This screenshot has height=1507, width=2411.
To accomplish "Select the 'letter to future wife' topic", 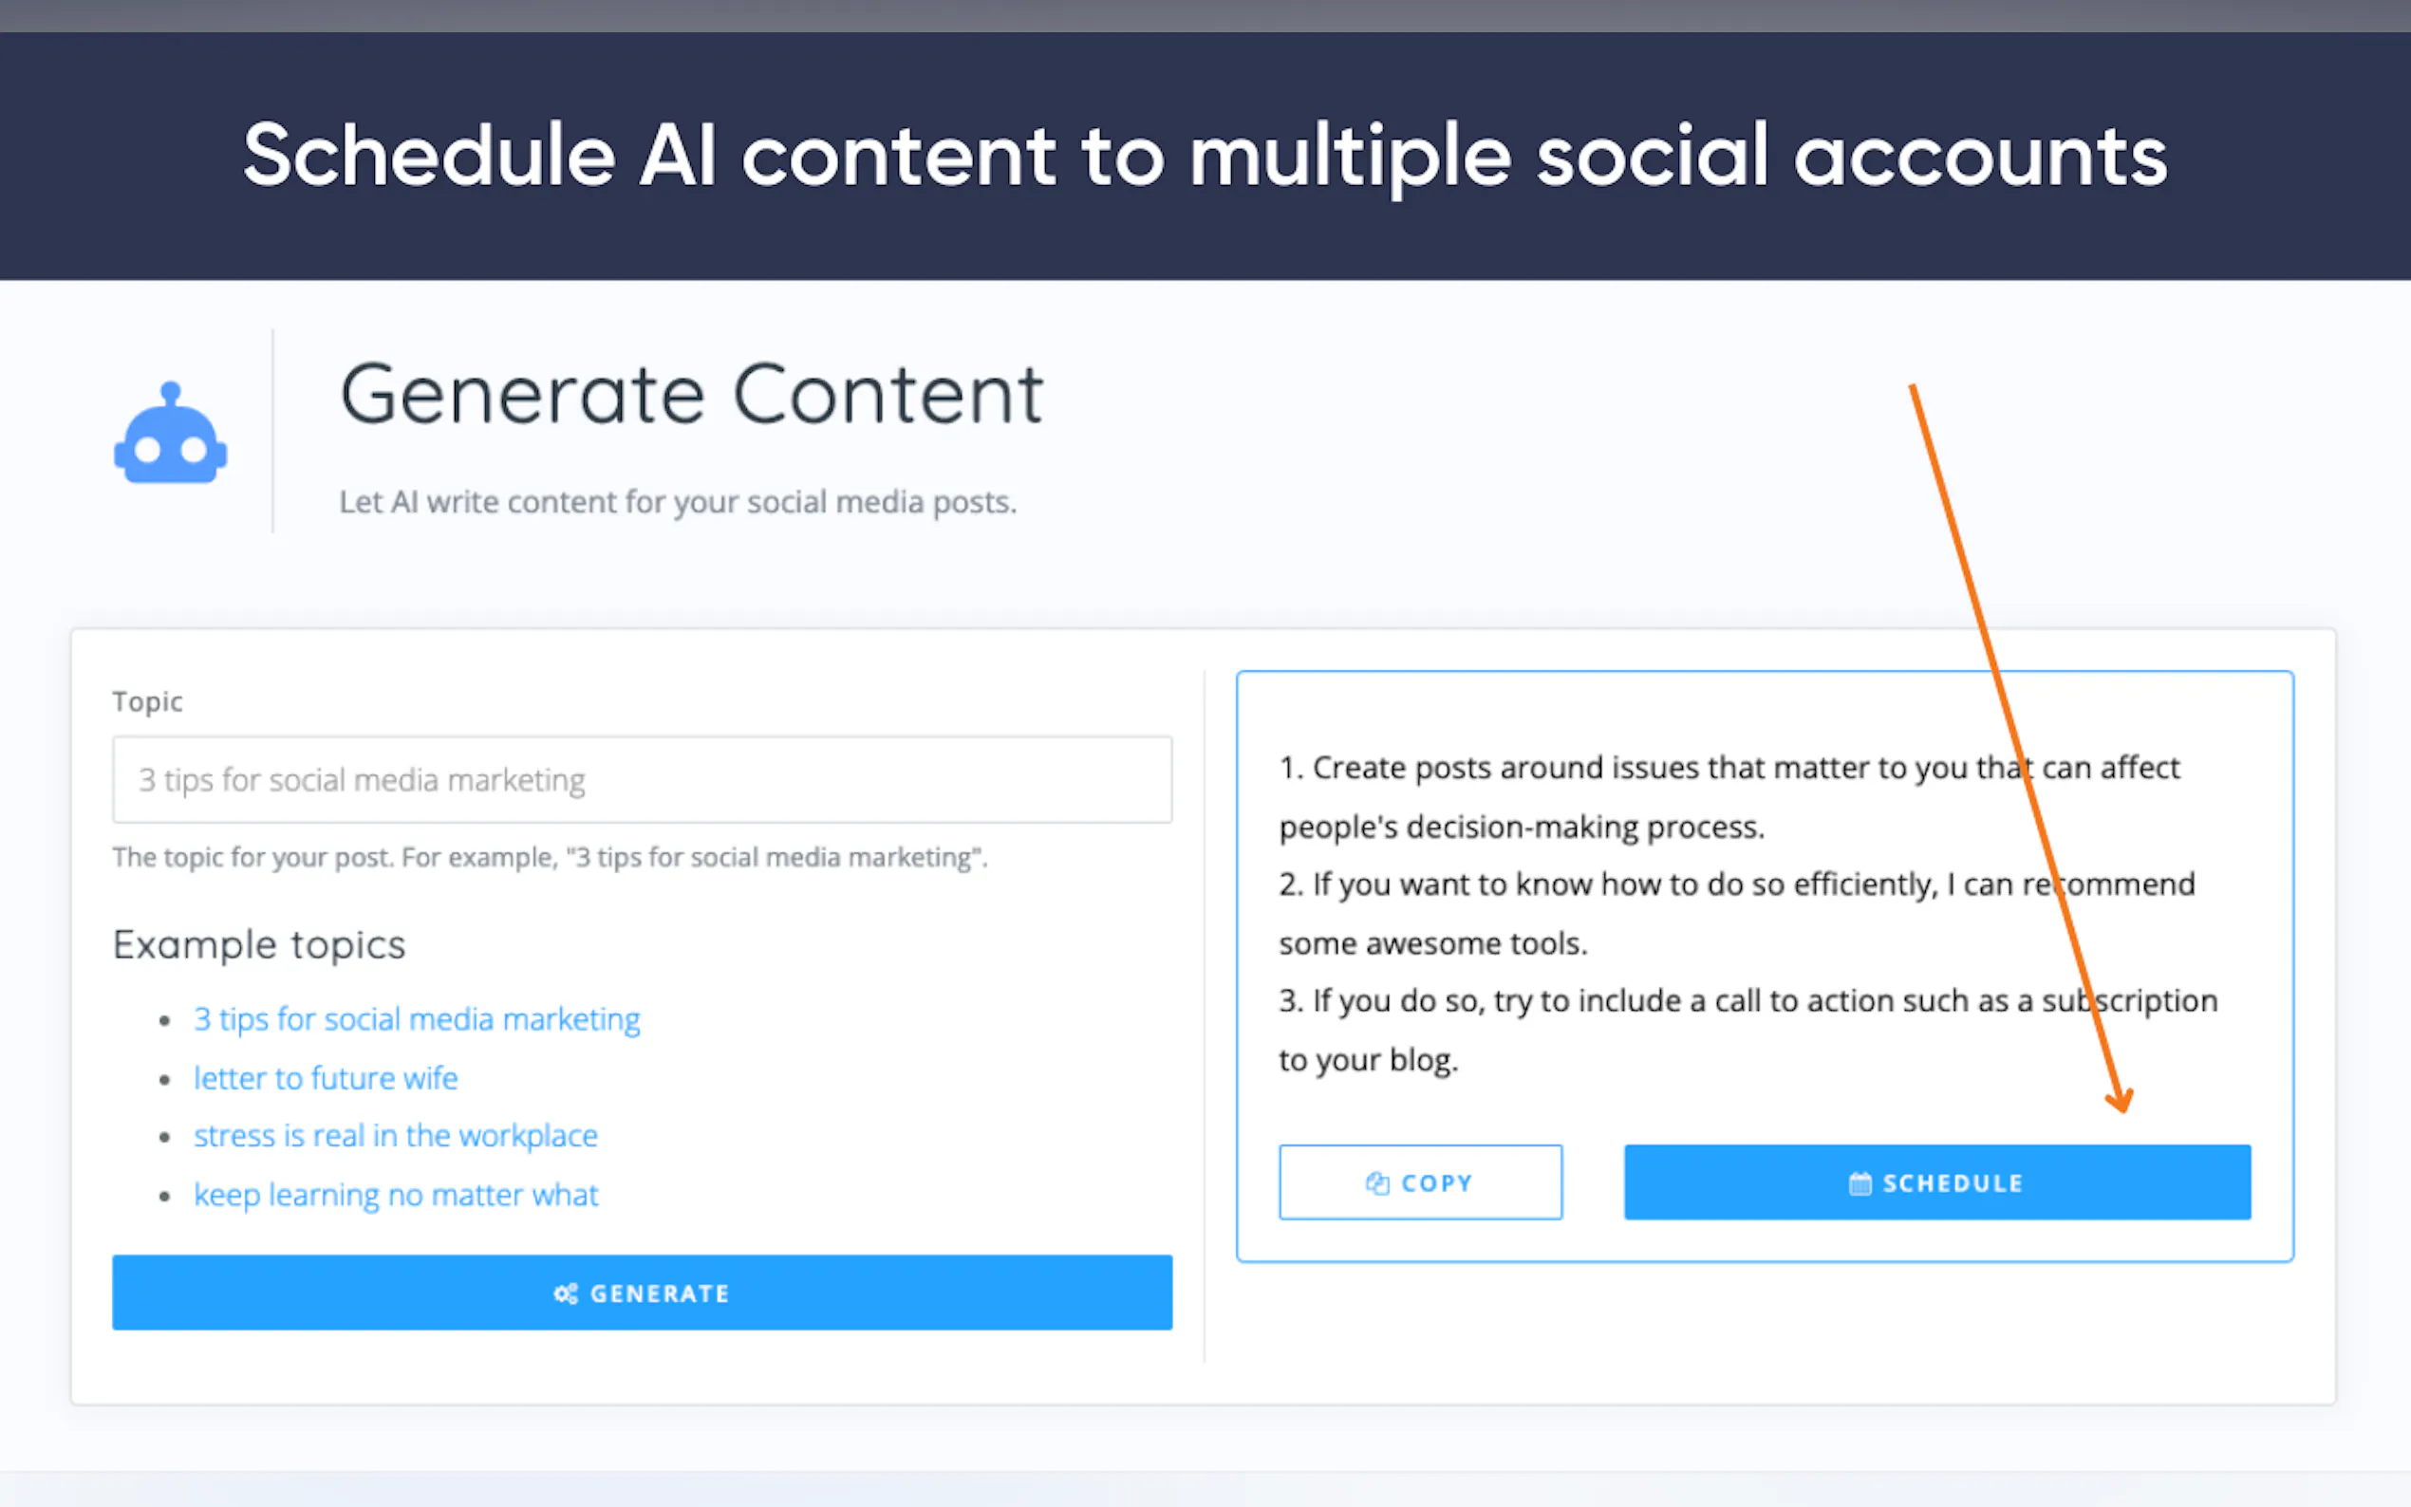I will (326, 1077).
